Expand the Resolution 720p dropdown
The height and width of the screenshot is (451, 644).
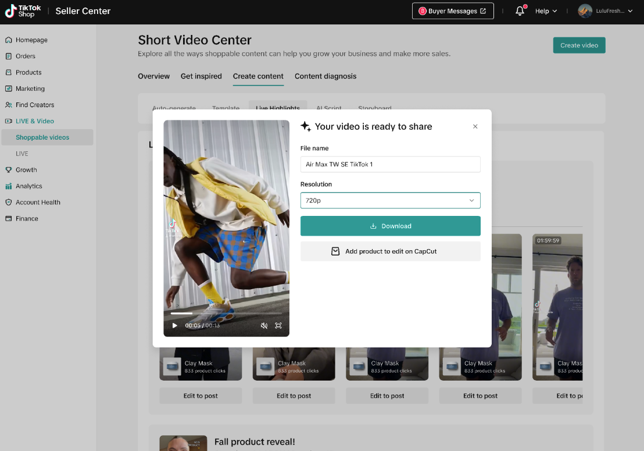(x=390, y=200)
